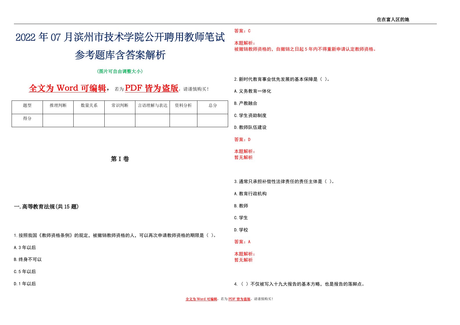
Task: Click the green note 图片可自由调整大小
Action: 120,71
